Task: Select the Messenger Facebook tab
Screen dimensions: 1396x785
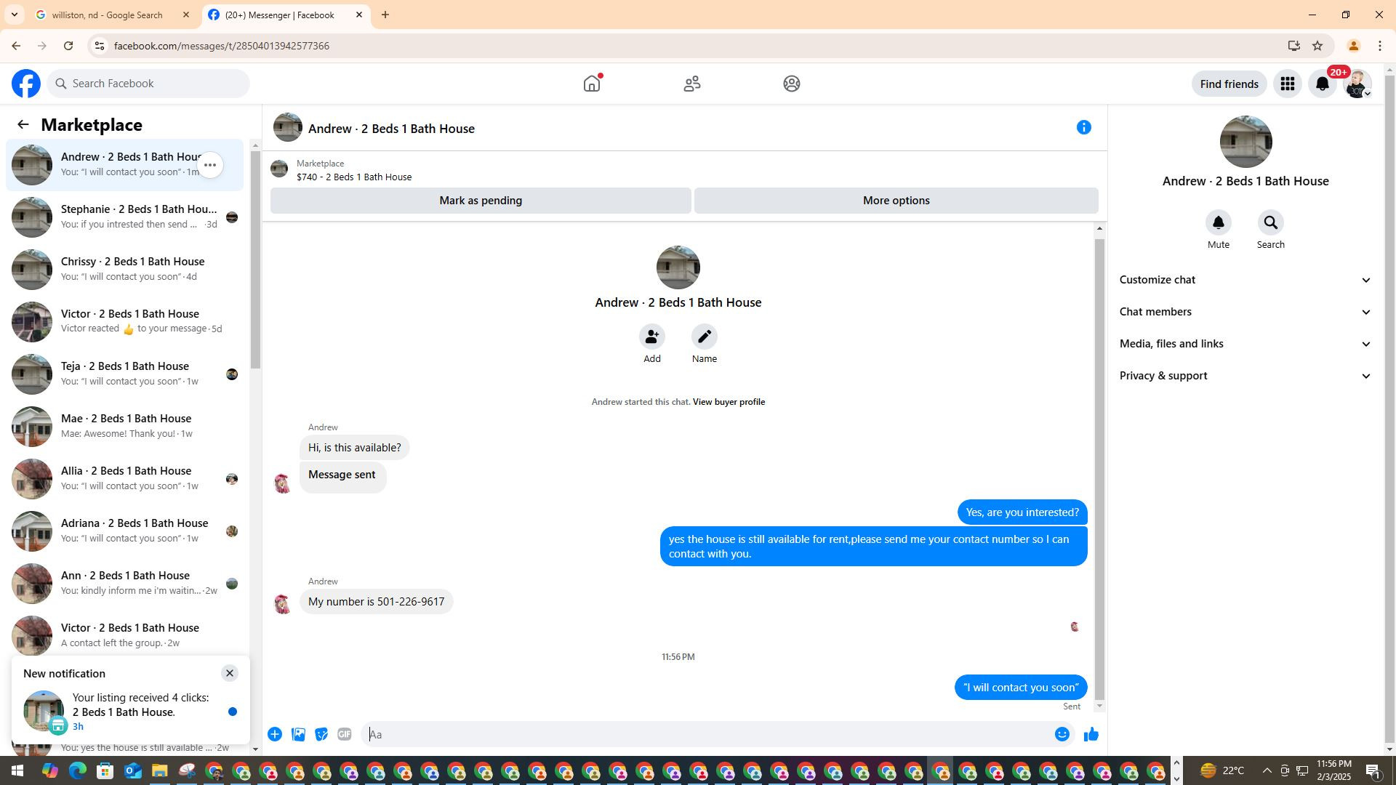Action: pyautogui.click(x=286, y=15)
